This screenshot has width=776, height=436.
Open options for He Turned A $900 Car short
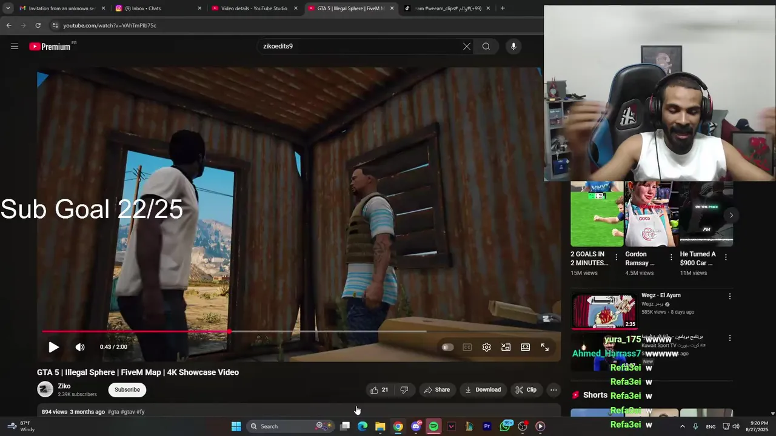point(726,257)
